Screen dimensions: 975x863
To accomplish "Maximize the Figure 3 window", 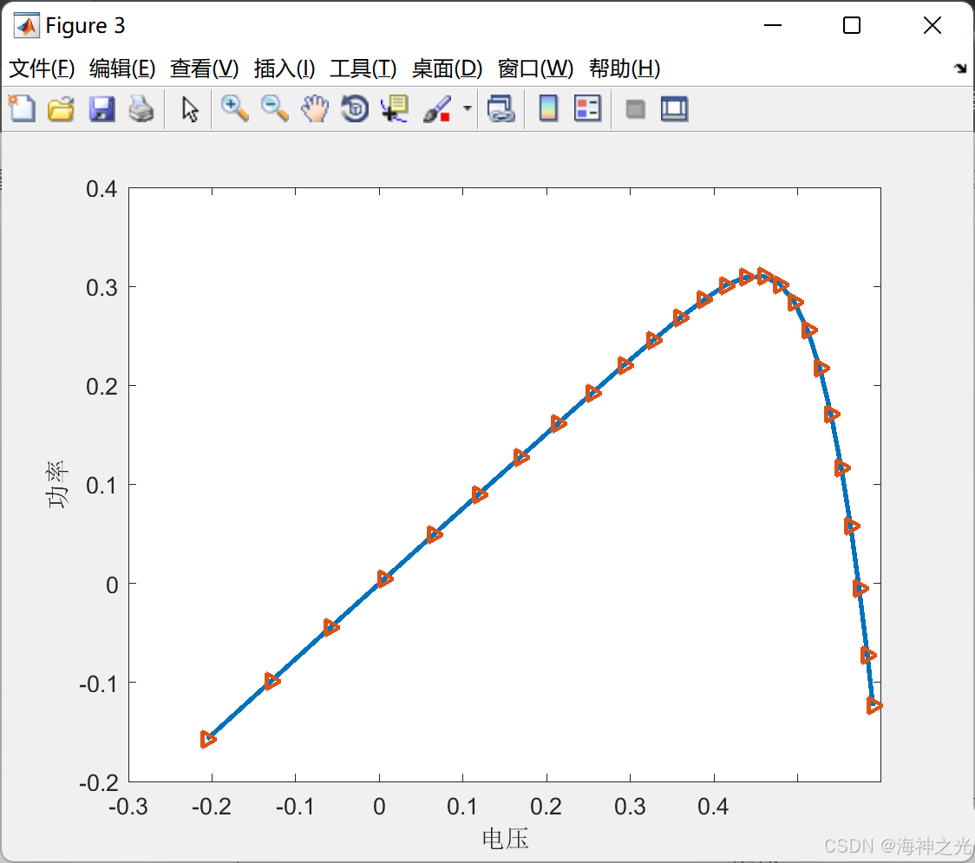I will 851,25.
